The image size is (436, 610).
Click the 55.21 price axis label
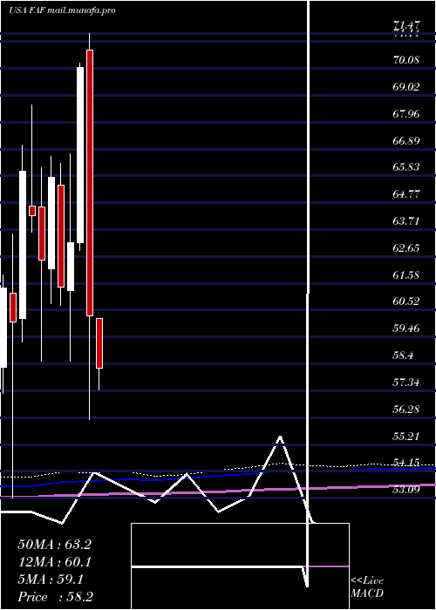406,436
